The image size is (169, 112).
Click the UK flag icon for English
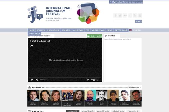[131, 30]
